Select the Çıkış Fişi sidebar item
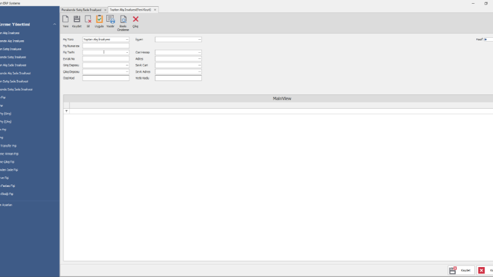493x277 pixels. coord(7,161)
